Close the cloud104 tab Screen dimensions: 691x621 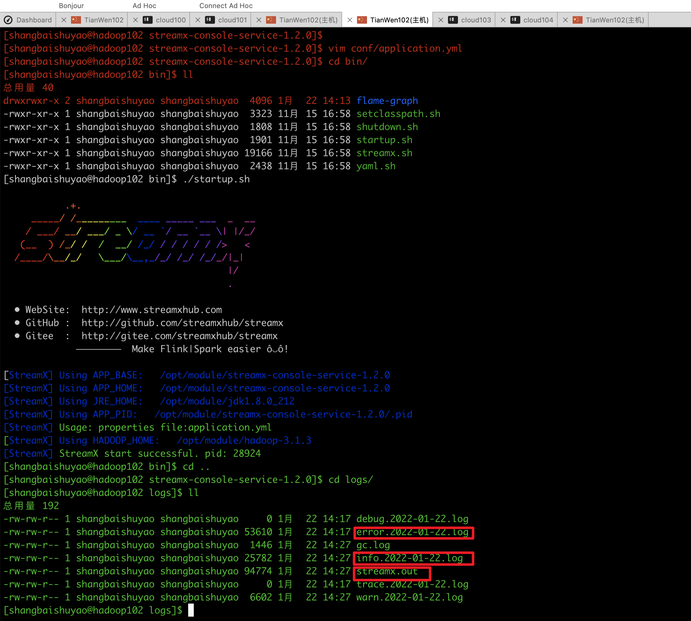coord(503,20)
